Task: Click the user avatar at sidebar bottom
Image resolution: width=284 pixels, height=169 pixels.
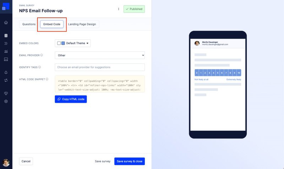Action: (x=6, y=163)
